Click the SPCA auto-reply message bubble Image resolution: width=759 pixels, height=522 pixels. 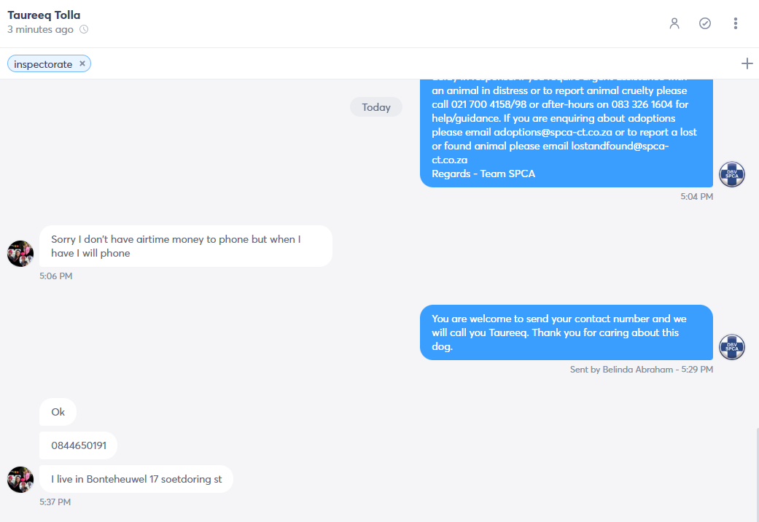[x=567, y=133]
